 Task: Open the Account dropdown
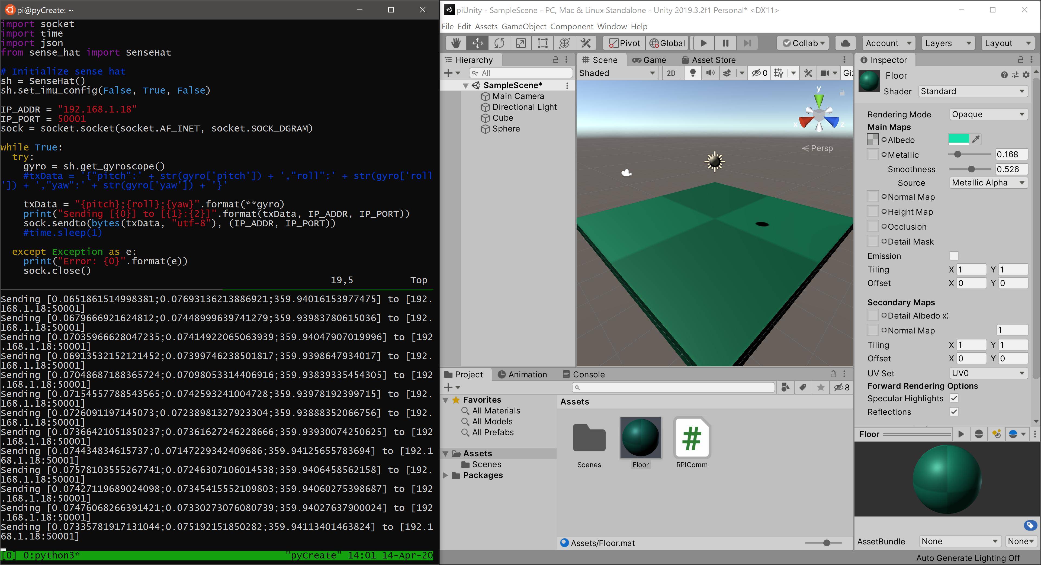(888, 43)
